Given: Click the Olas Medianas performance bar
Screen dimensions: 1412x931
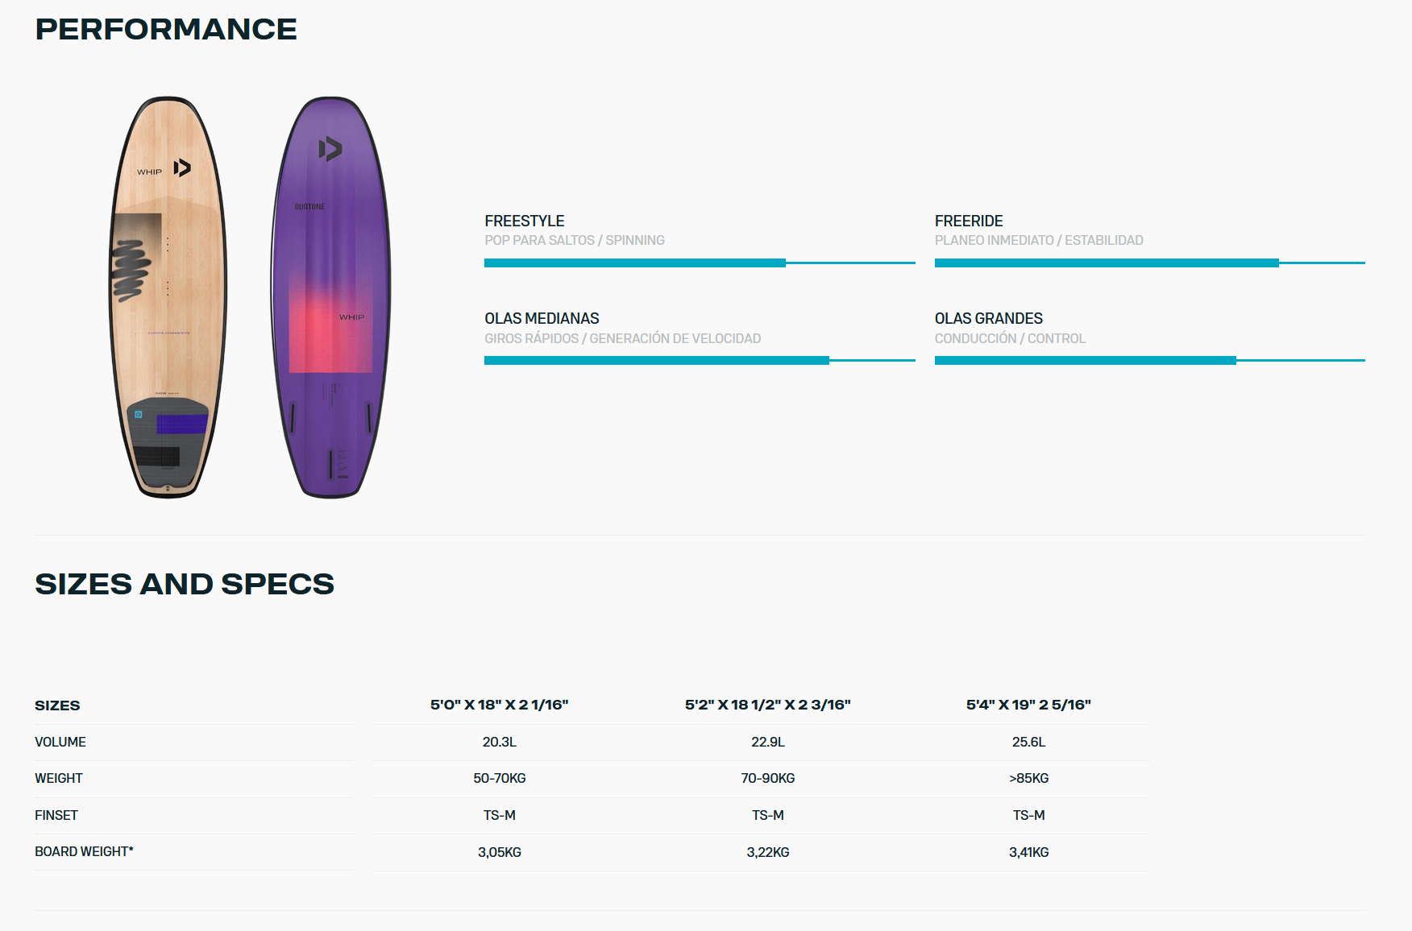Looking at the screenshot, I should (700, 360).
